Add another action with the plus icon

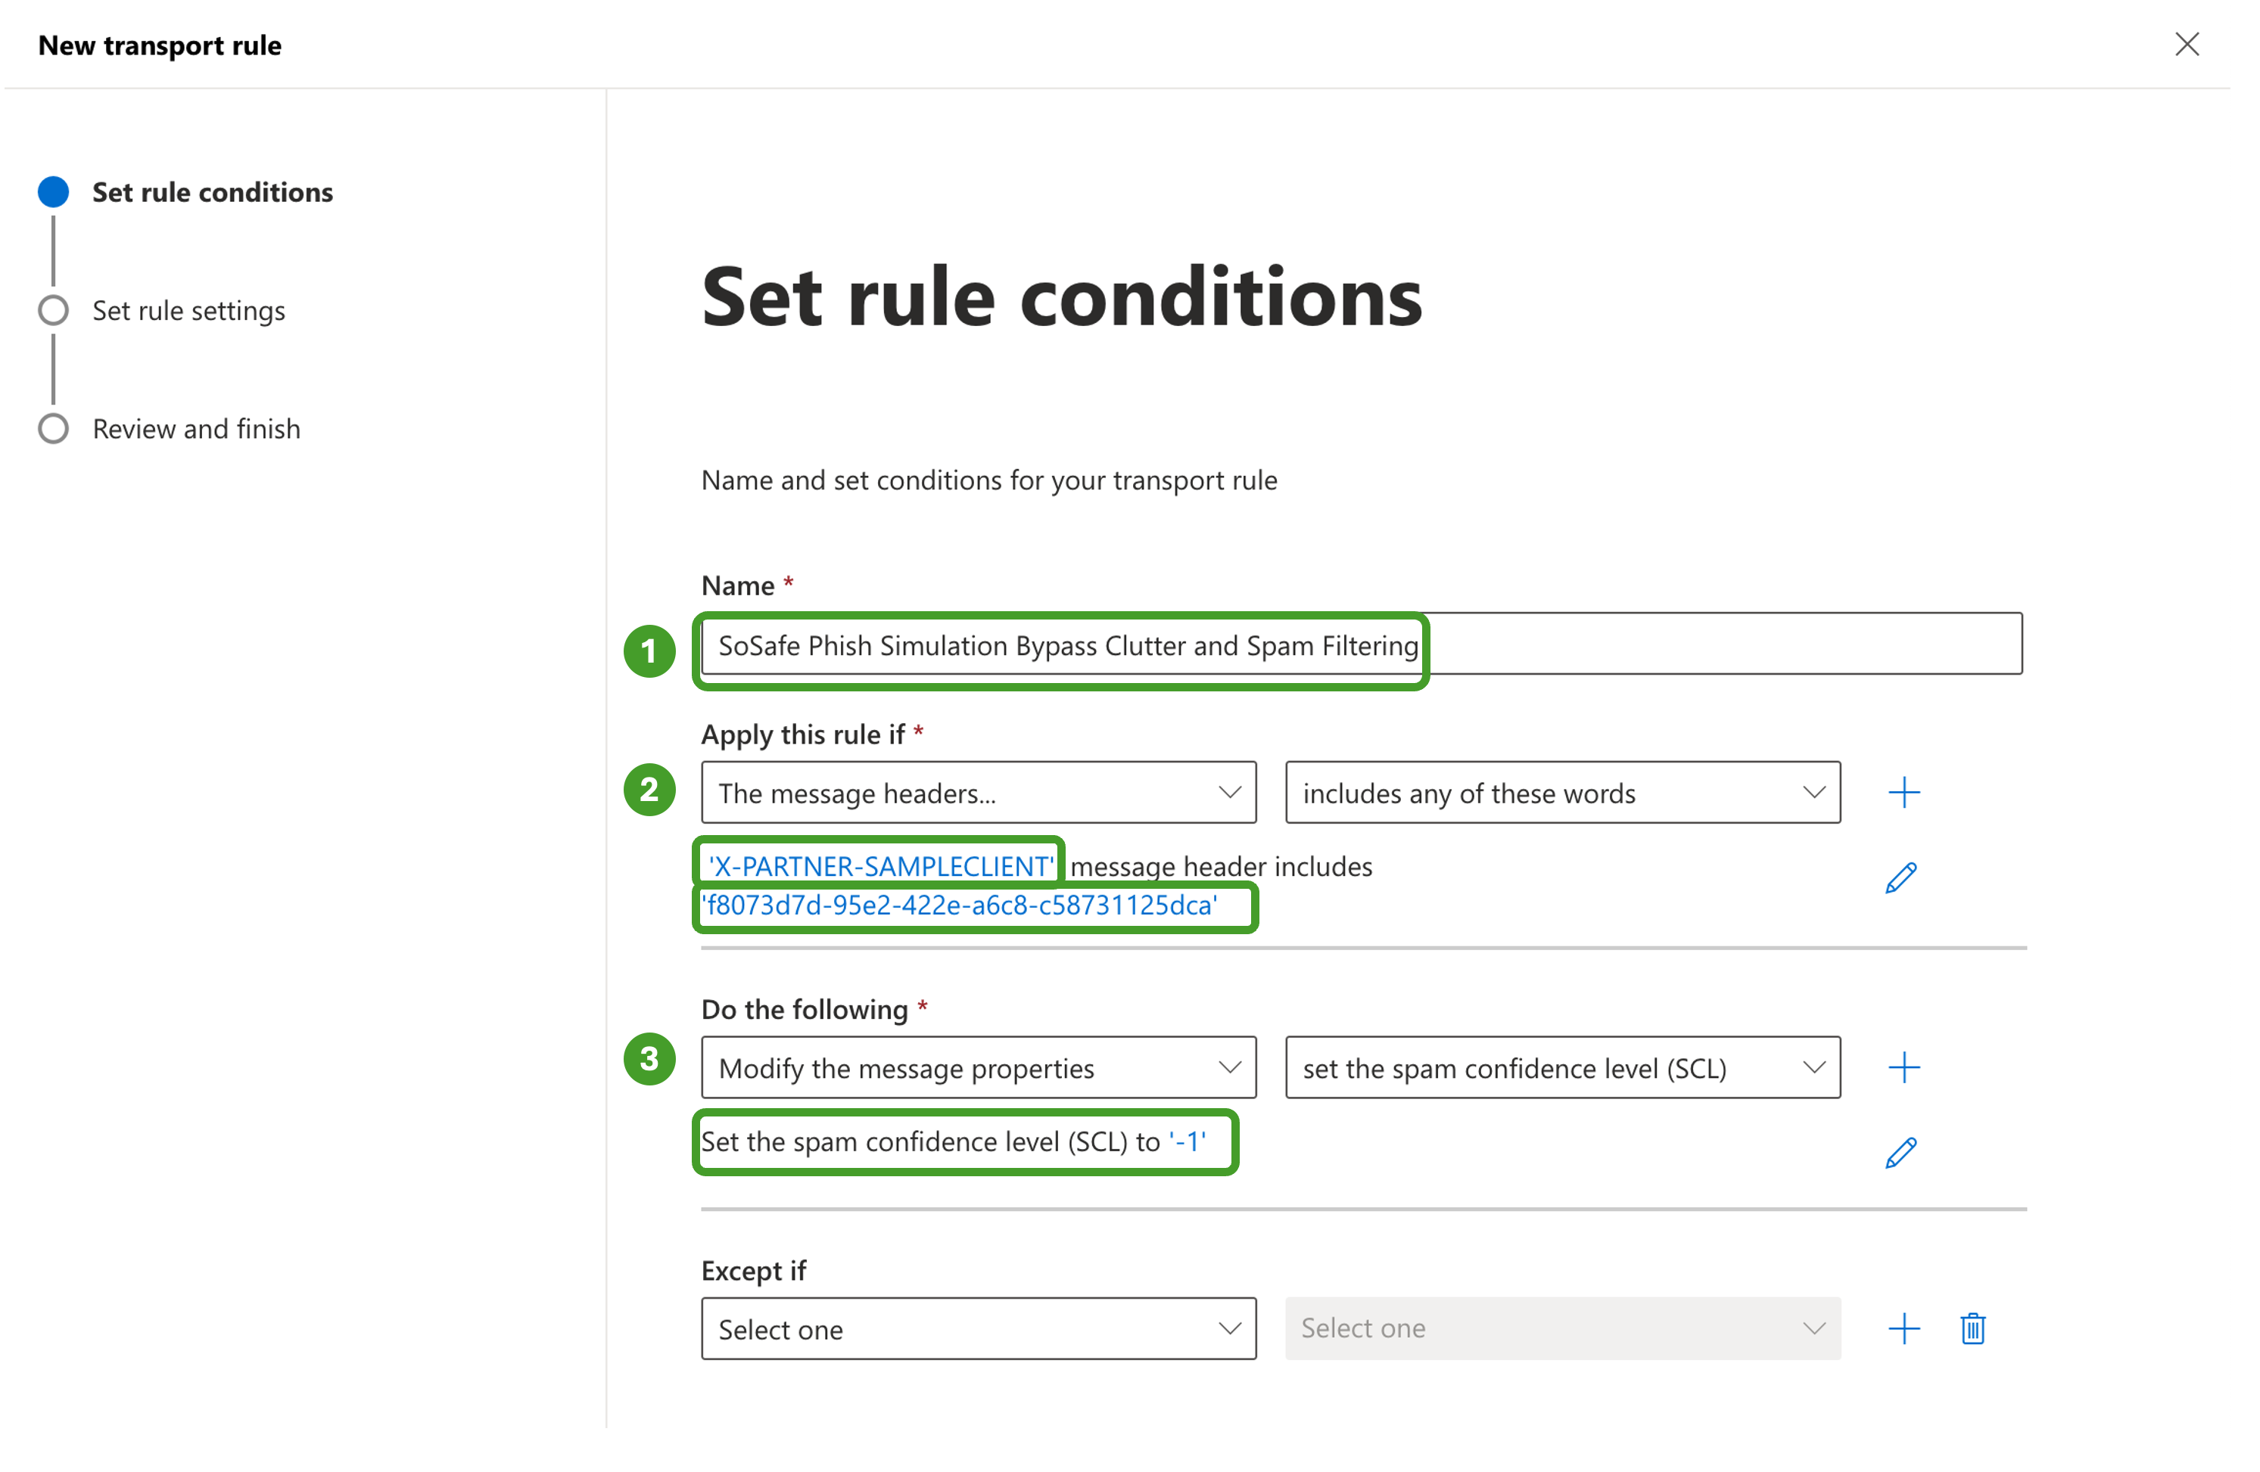[1903, 1068]
